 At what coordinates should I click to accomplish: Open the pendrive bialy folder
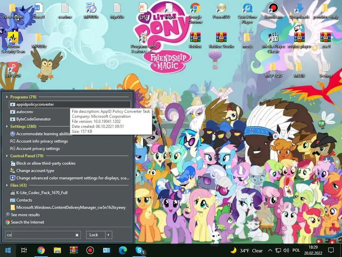(x=325, y=11)
